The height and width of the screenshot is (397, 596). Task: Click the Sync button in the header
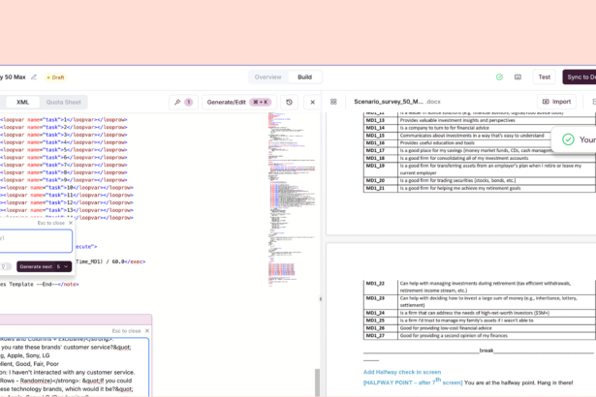click(580, 77)
